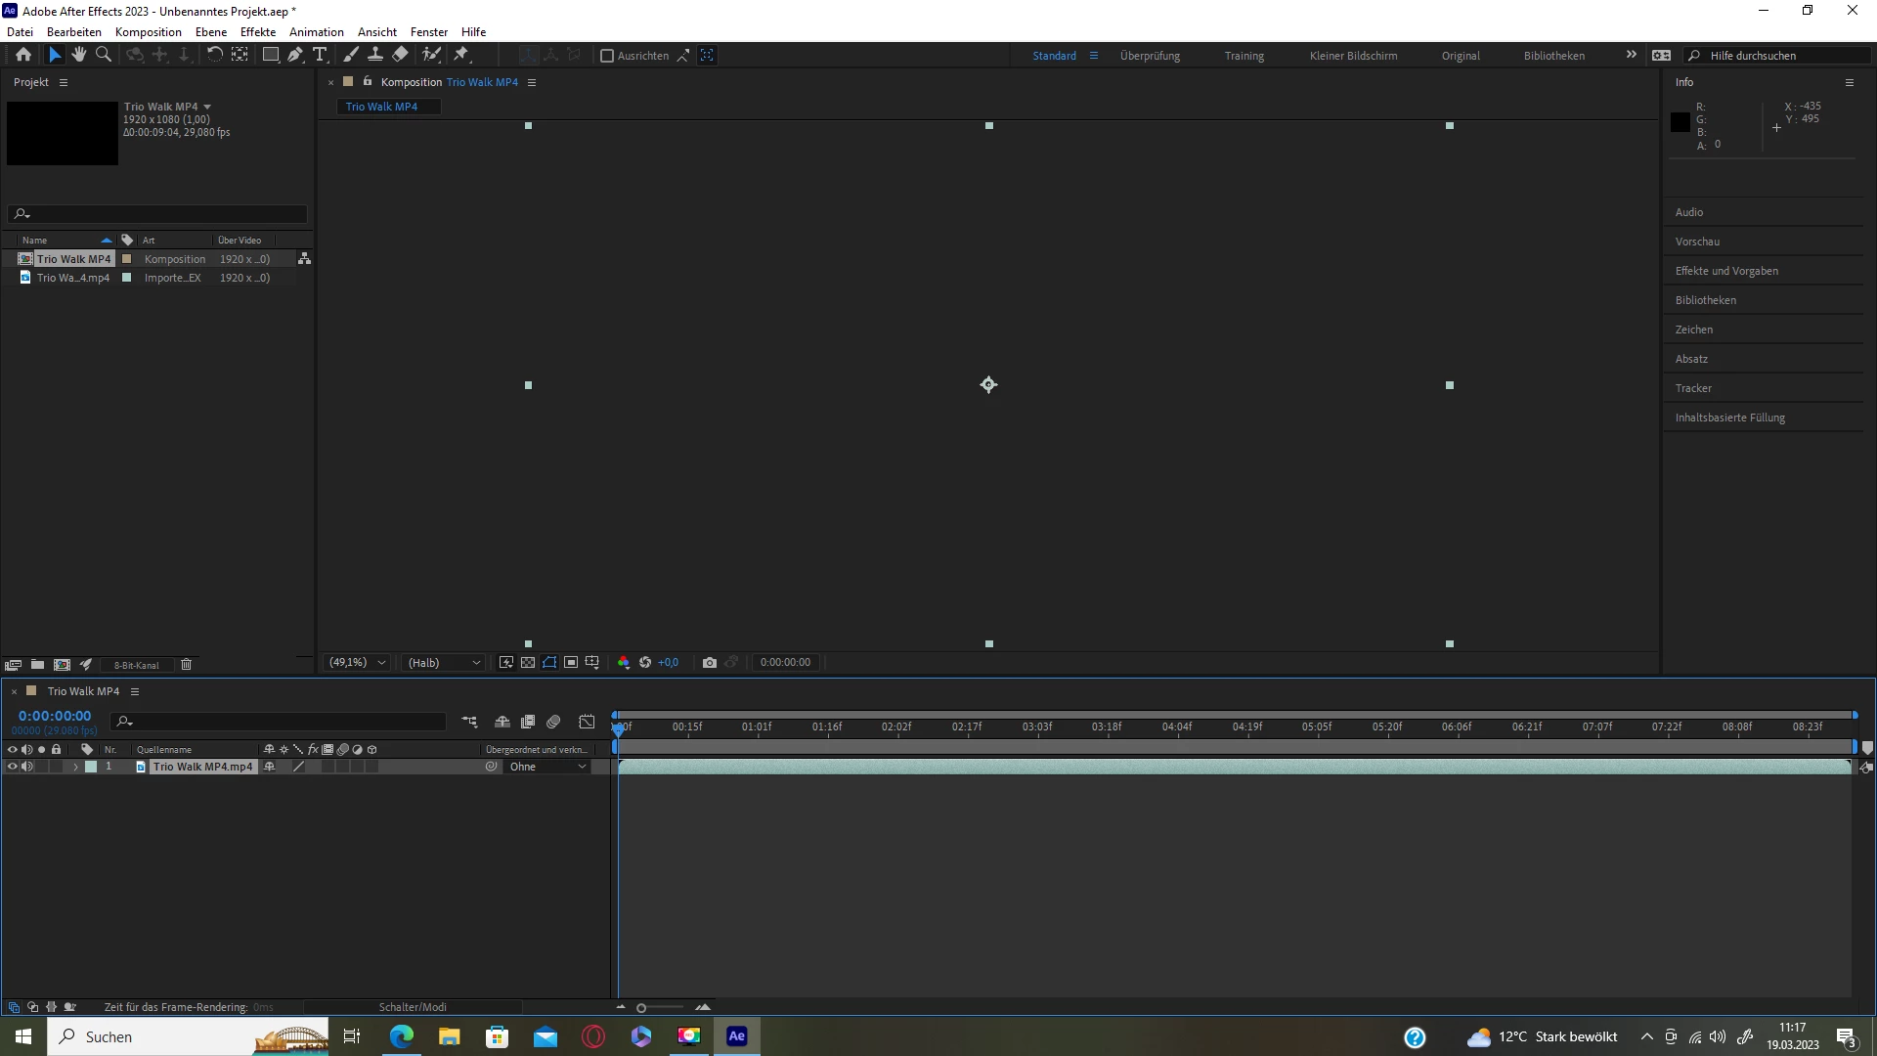Image resolution: width=1877 pixels, height=1056 pixels.
Task: Select the Puppet Pin tool
Action: [462, 55]
